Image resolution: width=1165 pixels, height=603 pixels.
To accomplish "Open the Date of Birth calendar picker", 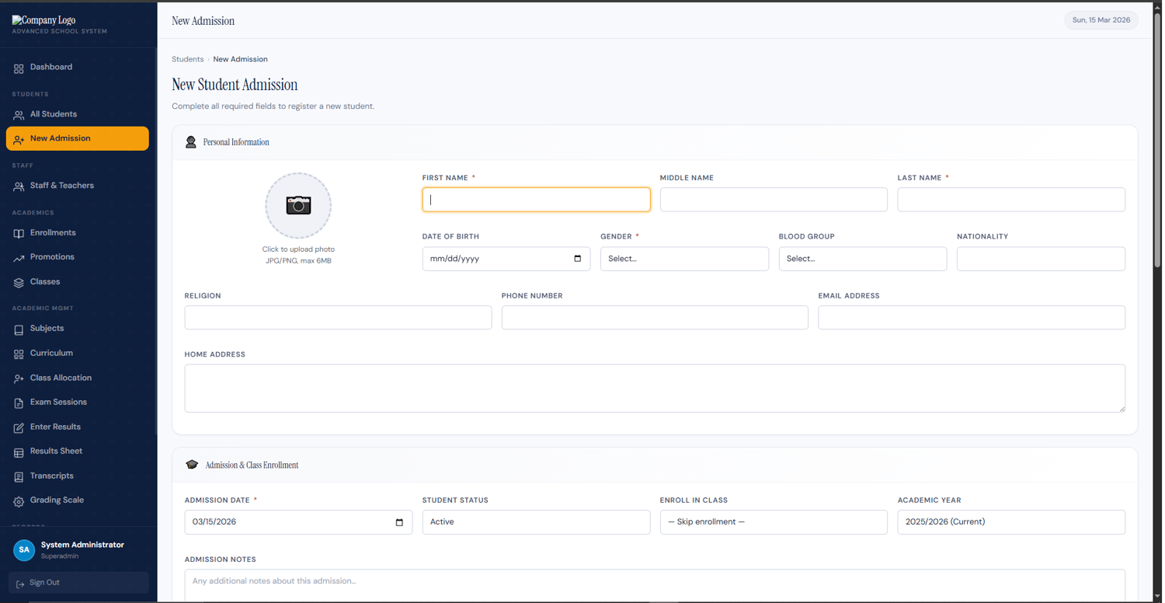I will (577, 259).
